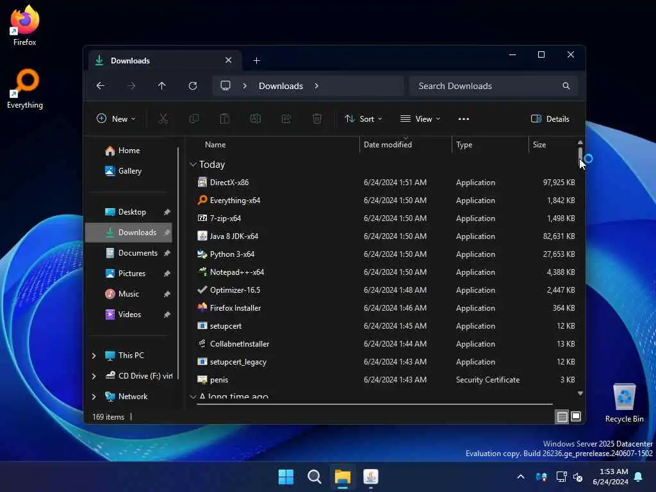The height and width of the screenshot is (492, 656).
Task: Expand CD Drive (F:) tree node
Action: 94,376
